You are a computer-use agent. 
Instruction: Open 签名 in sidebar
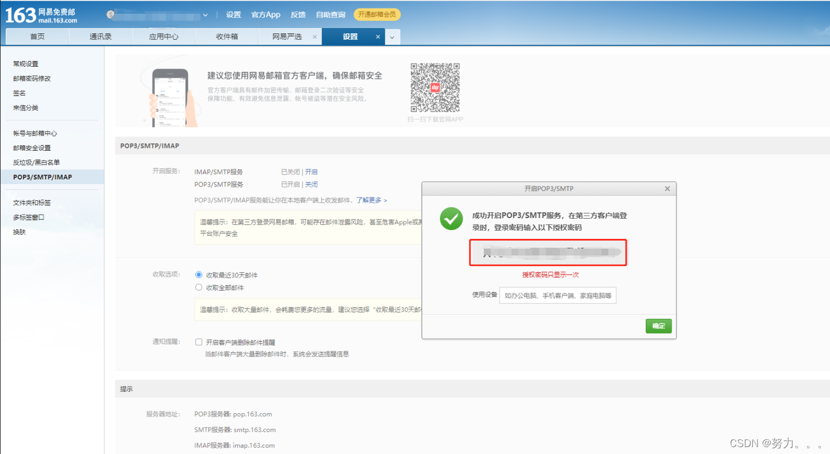coord(20,93)
